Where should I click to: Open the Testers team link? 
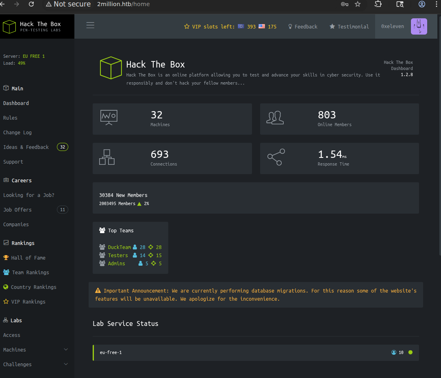tap(118, 255)
